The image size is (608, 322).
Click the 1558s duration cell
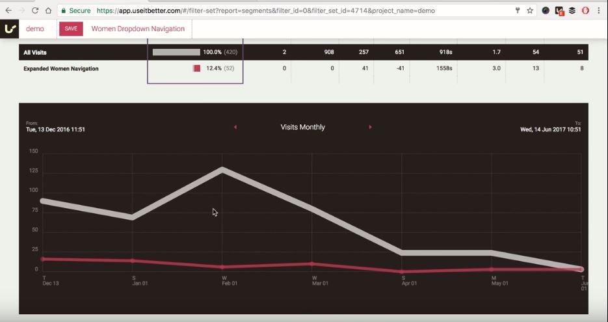[444, 68]
